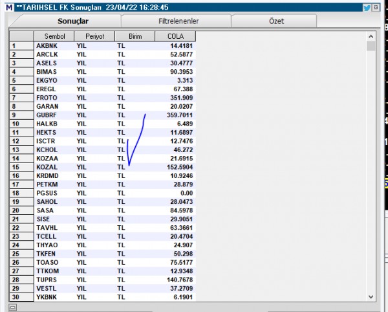Click COLA value 0.00 for PGSUS
388x312 pixels.
coord(186,193)
